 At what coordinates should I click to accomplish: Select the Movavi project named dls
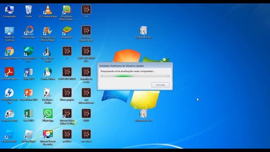(86, 11)
